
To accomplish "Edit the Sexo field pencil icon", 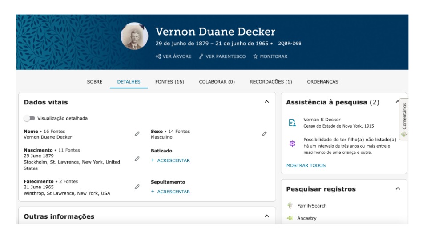I will click(264, 134).
